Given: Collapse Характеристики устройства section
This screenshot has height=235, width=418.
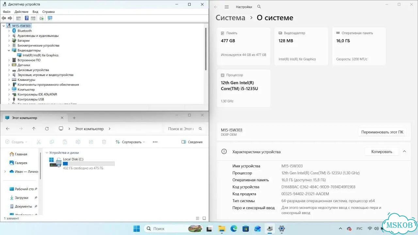Looking at the screenshot, I should coord(404,151).
